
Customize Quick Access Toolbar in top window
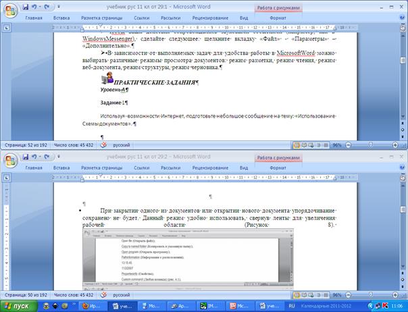point(59,7)
